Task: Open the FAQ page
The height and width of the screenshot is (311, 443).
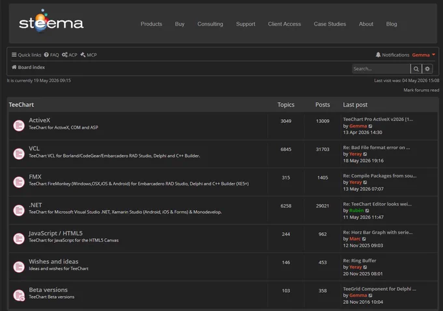Action: point(51,55)
